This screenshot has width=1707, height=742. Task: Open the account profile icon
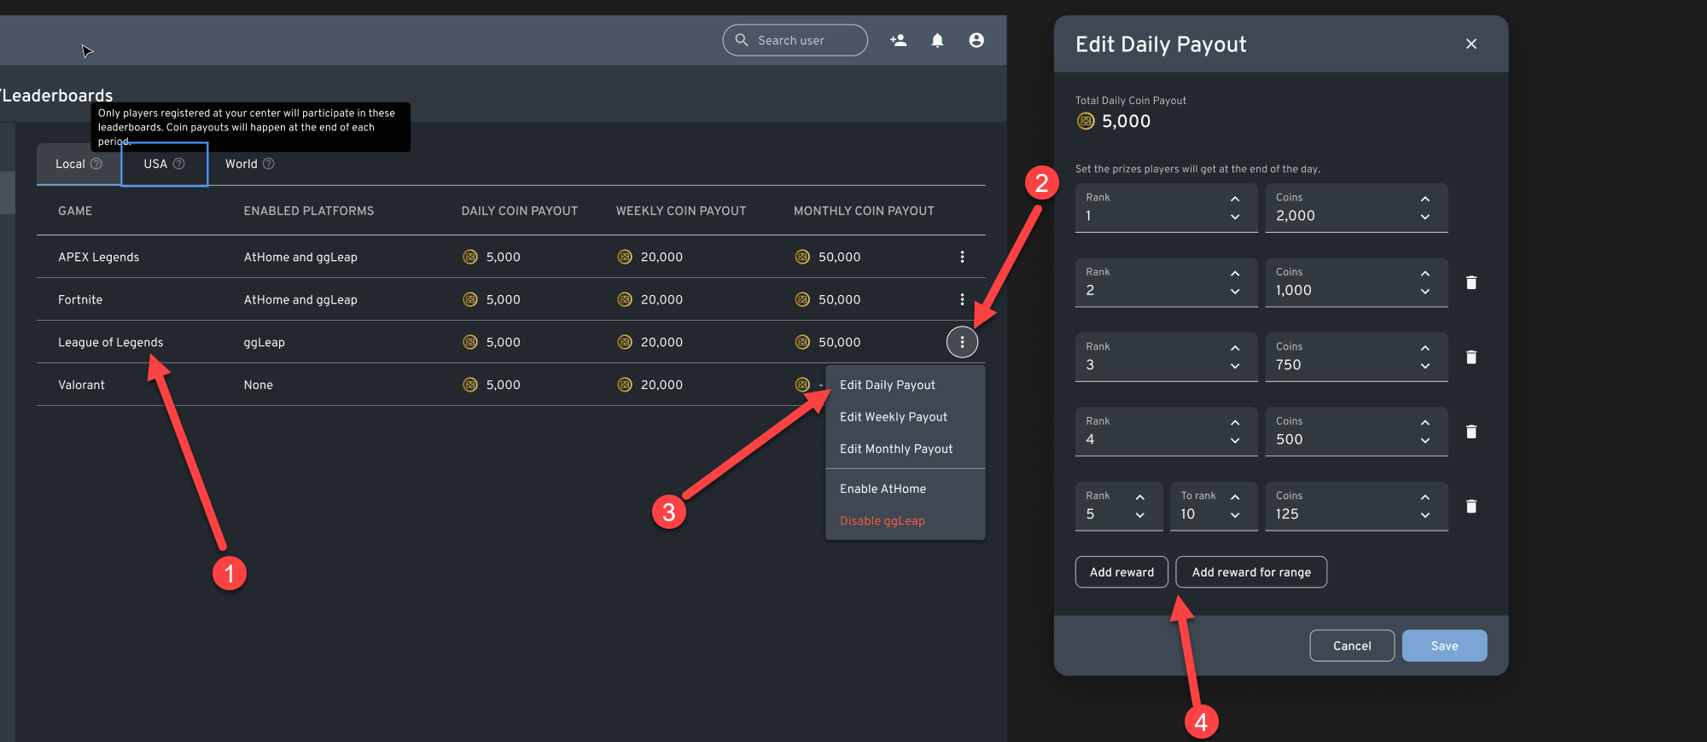tap(976, 40)
